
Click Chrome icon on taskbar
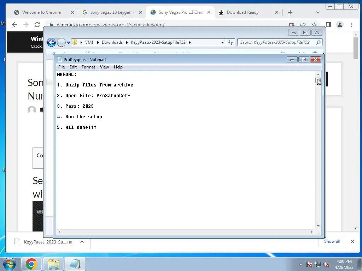(x=31, y=264)
